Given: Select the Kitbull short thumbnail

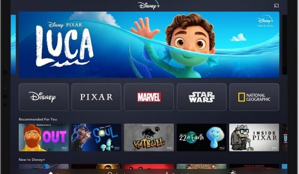Looking at the screenshot, I should coord(149,137).
